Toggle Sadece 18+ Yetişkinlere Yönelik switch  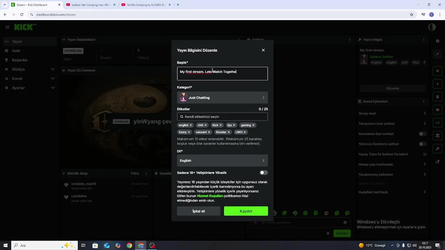264,173
